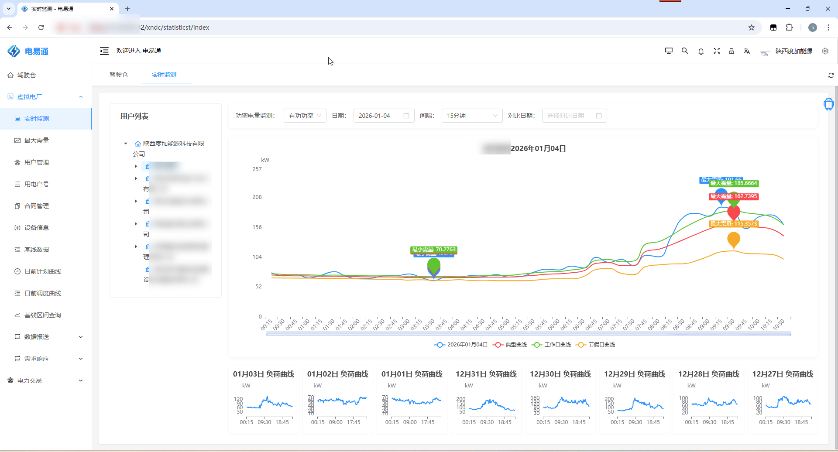Open the settings gear icon
Image resolution: width=838 pixels, height=452 pixels.
coord(825,51)
